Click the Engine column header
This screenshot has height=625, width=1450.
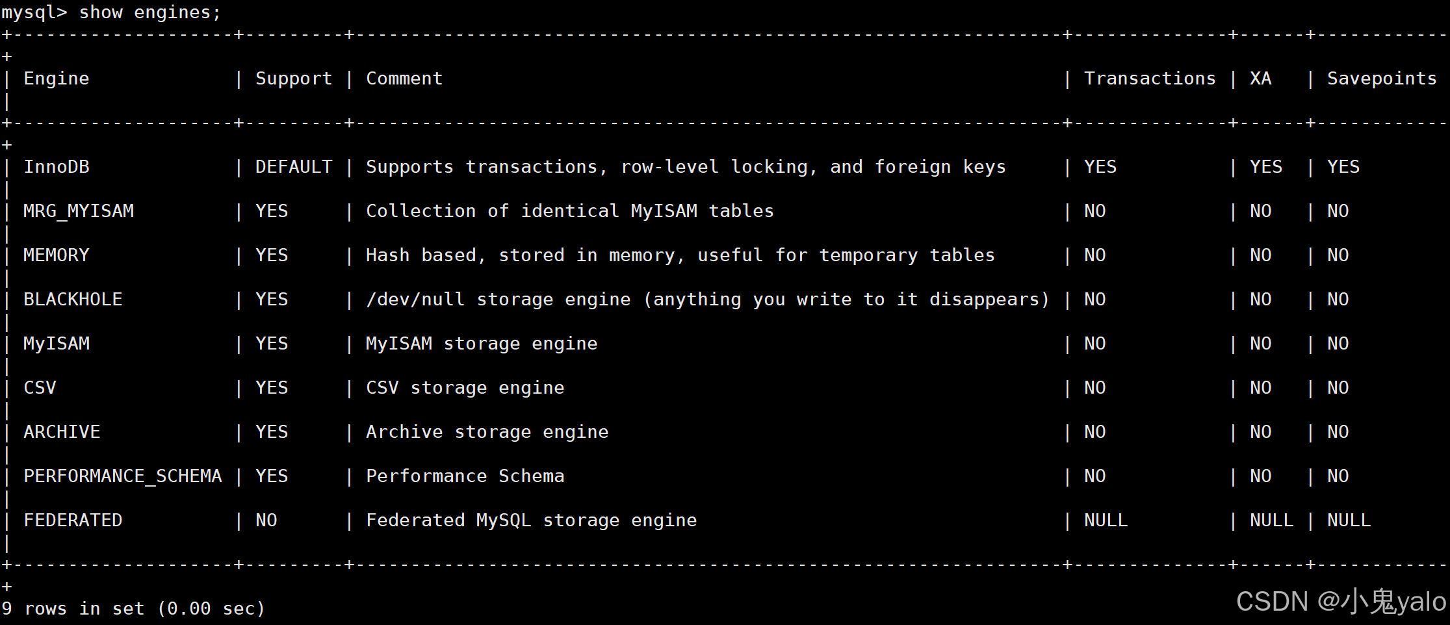click(57, 79)
